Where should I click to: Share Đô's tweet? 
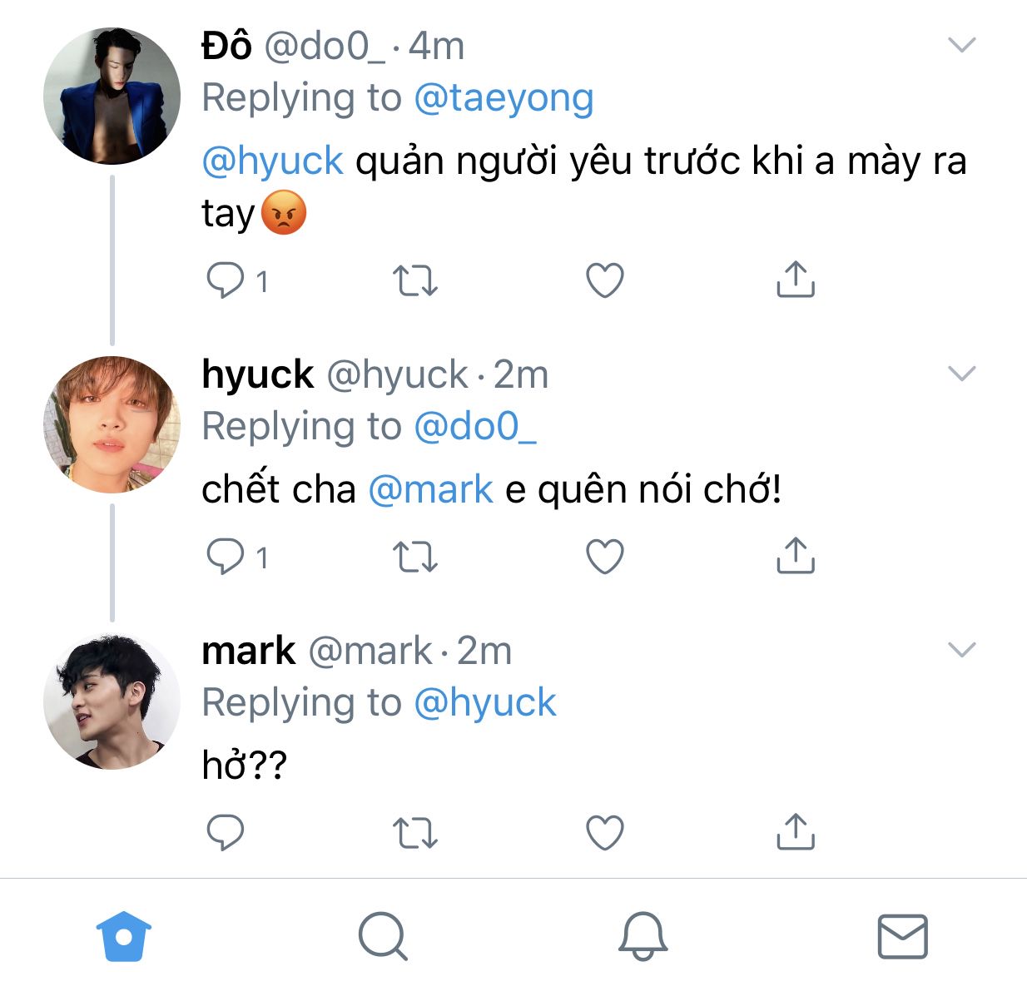795,280
